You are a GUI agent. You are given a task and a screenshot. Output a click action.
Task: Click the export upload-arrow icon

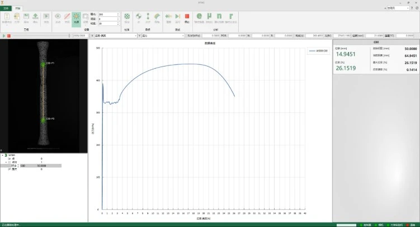click(35, 17)
